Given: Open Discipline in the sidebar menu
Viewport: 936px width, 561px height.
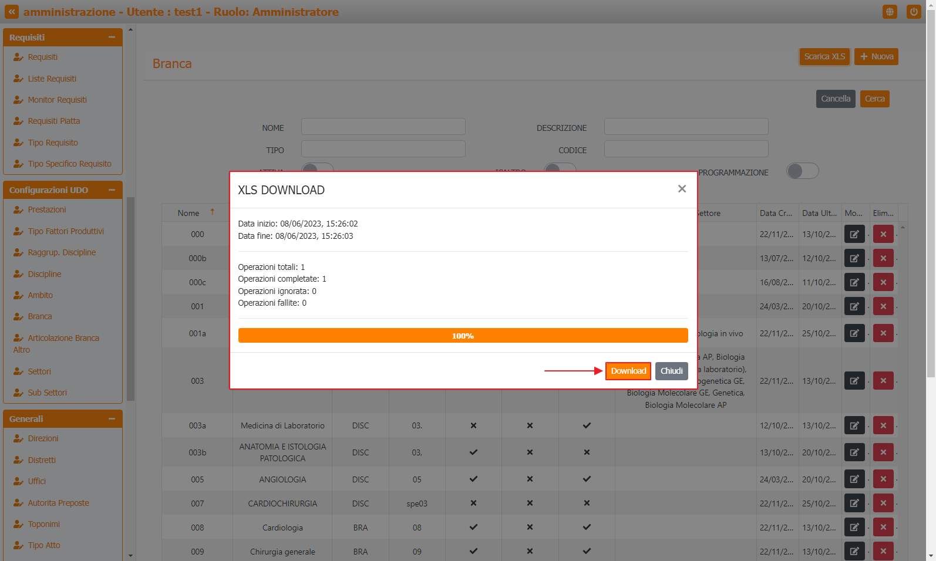Looking at the screenshot, I should point(45,274).
